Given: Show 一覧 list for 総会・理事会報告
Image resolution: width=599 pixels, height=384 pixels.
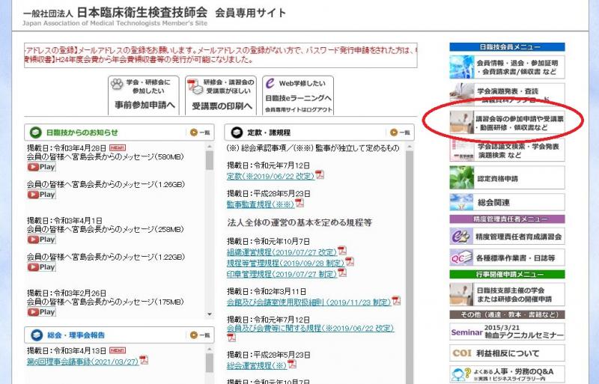Looking at the screenshot, I should (x=201, y=335).
